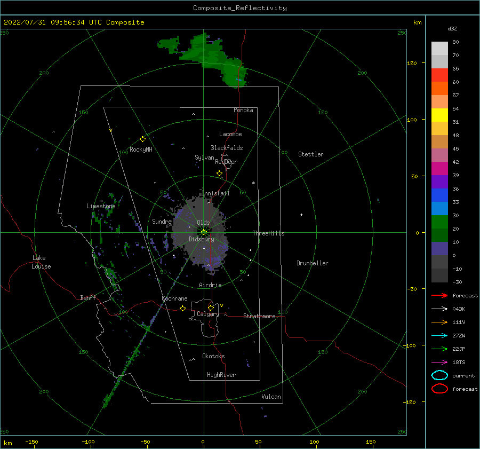This screenshot has width=480, height=449.
Task: Click the yellow radar center marker at Olds
Action: [204, 232]
